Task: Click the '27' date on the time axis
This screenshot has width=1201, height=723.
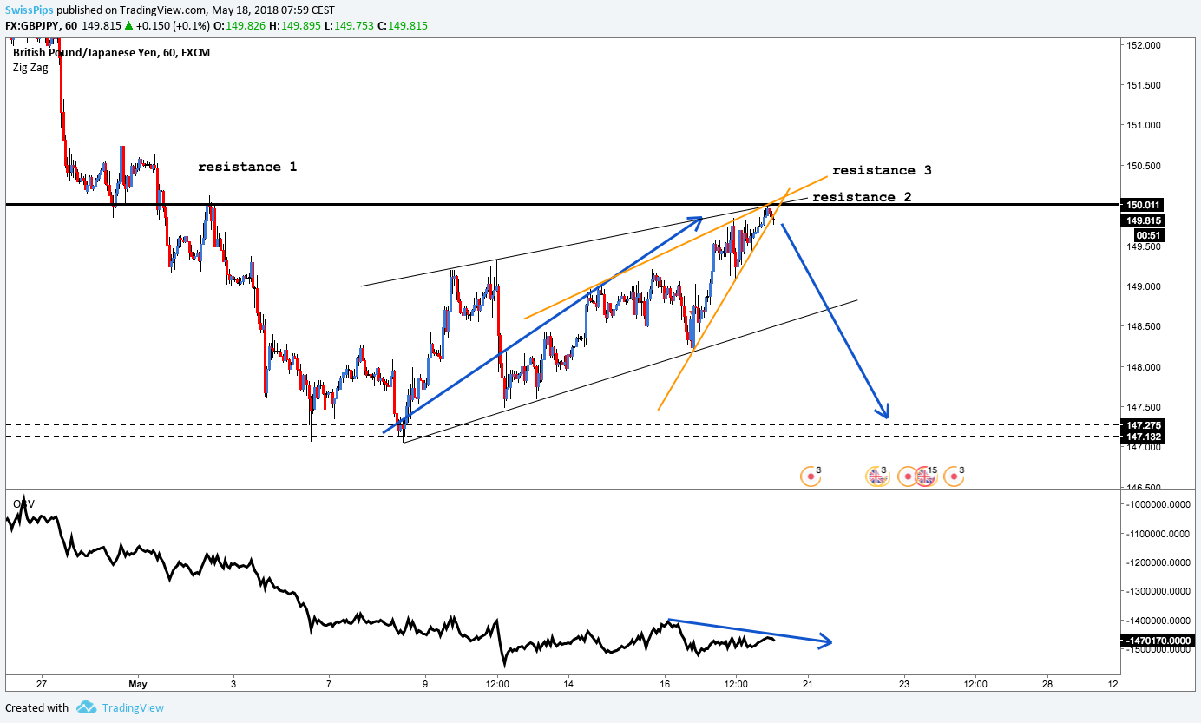Action: pos(42,684)
